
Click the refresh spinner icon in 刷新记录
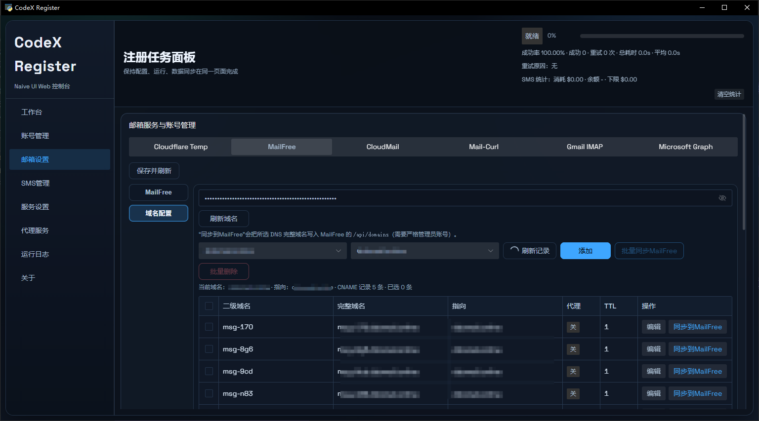(x=514, y=250)
